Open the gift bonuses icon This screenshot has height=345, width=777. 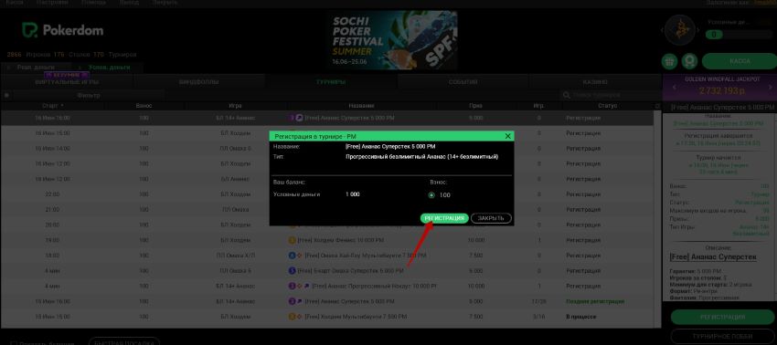tap(669, 61)
